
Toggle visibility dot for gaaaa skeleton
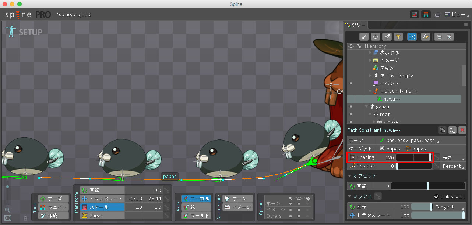coord(351,106)
